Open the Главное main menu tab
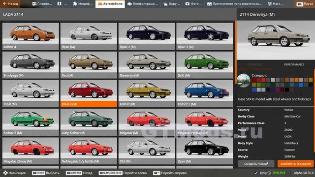Viewport: 315px width, 177px height. click(42, 4)
